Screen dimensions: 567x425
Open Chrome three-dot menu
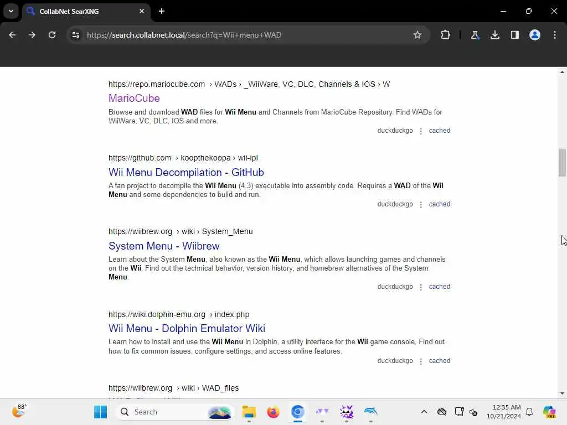coord(555,35)
